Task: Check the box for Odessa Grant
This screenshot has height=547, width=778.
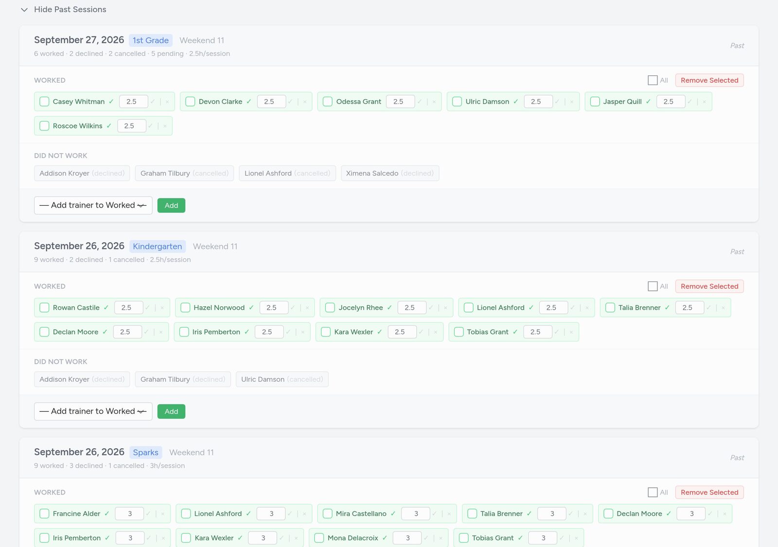Action: click(x=328, y=102)
